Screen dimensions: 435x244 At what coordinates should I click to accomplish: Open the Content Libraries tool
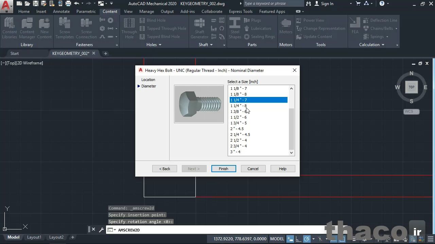click(10, 28)
